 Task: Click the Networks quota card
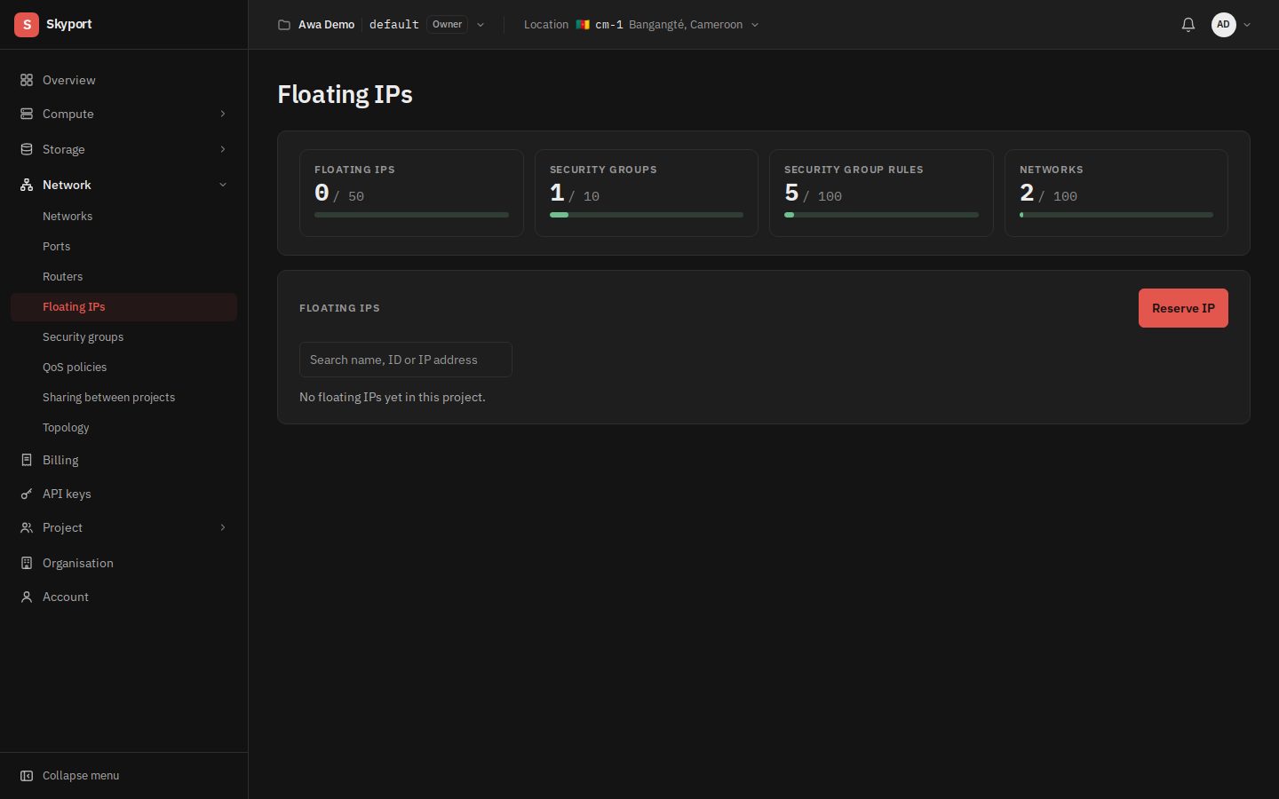[1116, 194]
